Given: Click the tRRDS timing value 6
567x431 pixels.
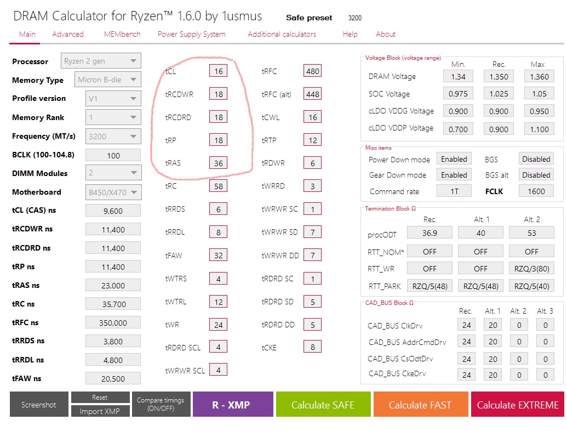Looking at the screenshot, I should pos(219,209).
